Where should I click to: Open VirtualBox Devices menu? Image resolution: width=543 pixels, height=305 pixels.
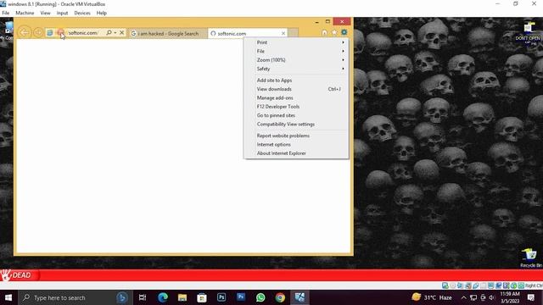[82, 13]
